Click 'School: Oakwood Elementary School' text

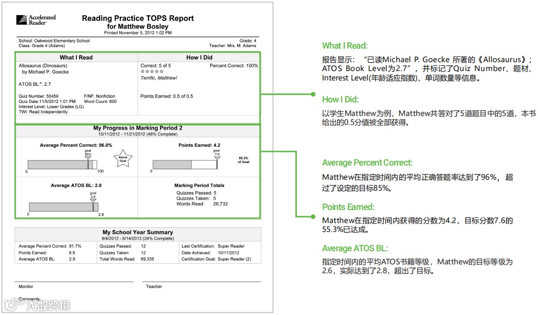pos(54,41)
